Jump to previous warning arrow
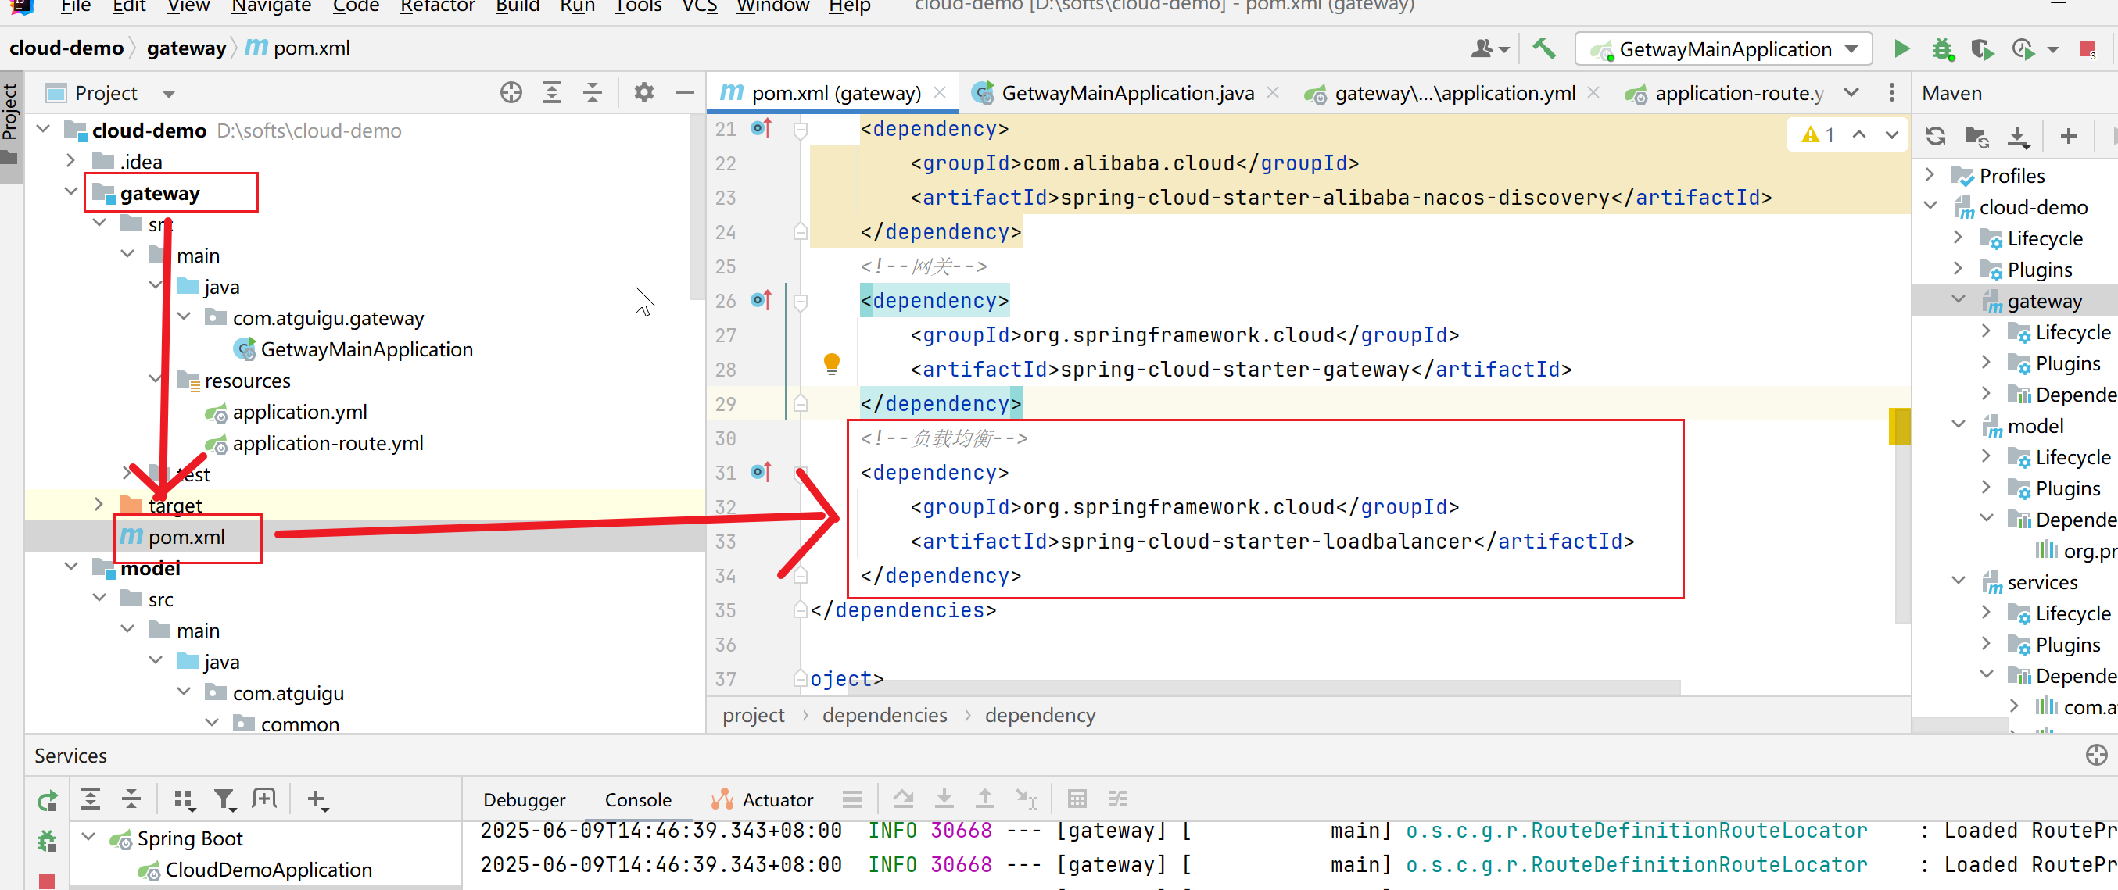Viewport: 2118px width, 890px height. [1859, 134]
